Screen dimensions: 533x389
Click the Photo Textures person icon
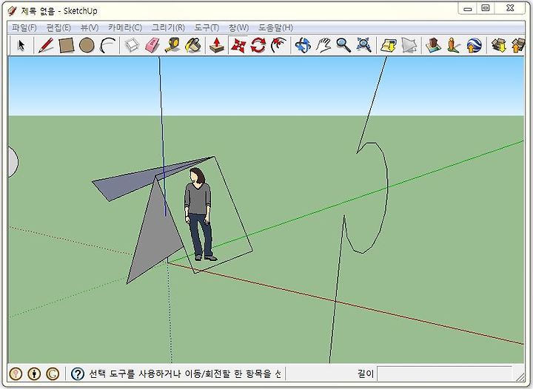pos(453,45)
